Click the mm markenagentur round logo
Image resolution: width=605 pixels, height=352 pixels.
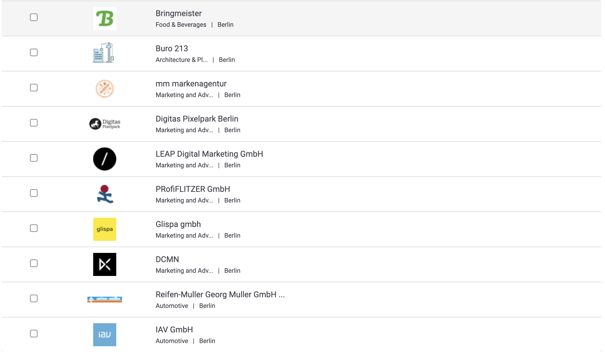(105, 89)
